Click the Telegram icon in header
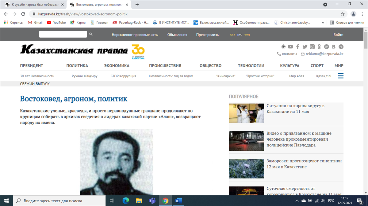Viewport: 368px width, 206px height. coord(341,47)
